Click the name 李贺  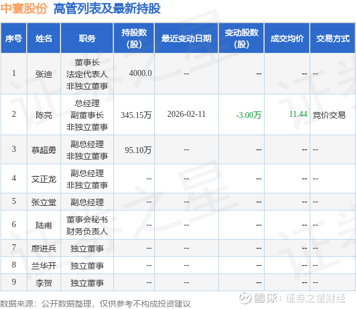click(x=43, y=283)
